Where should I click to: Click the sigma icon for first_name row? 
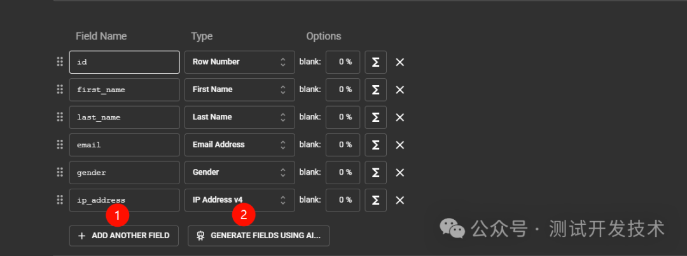[375, 90]
